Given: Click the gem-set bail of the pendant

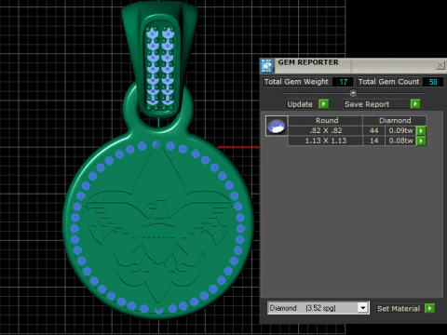Looking at the screenshot, I should 160,59.
